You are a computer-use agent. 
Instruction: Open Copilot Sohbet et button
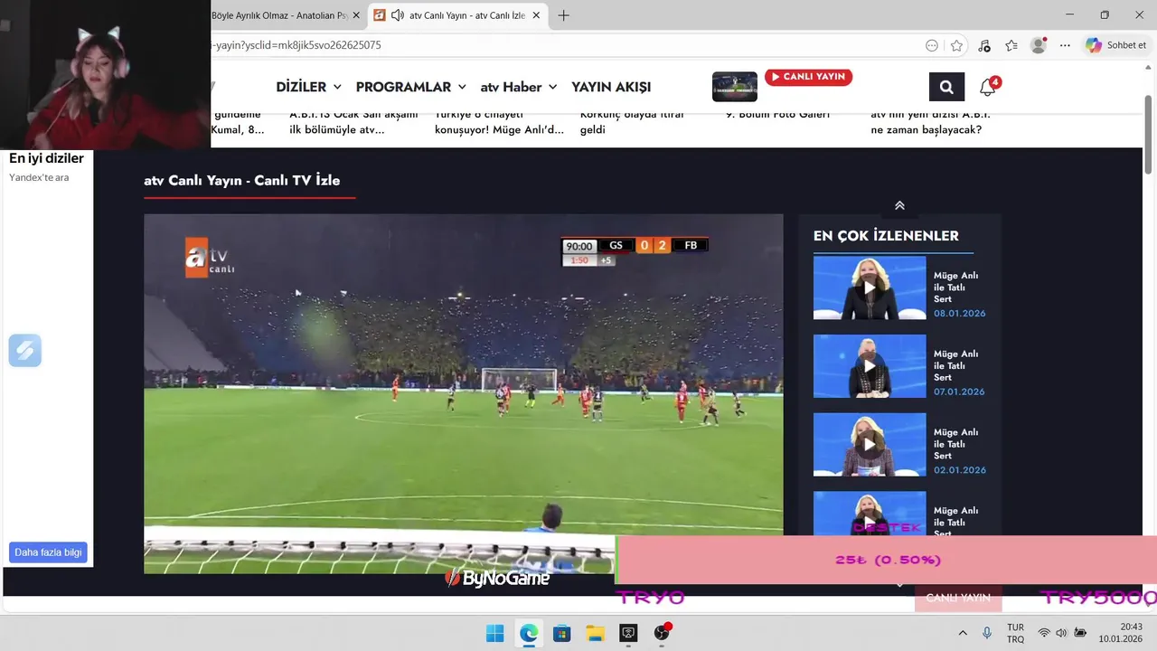coord(1116,45)
